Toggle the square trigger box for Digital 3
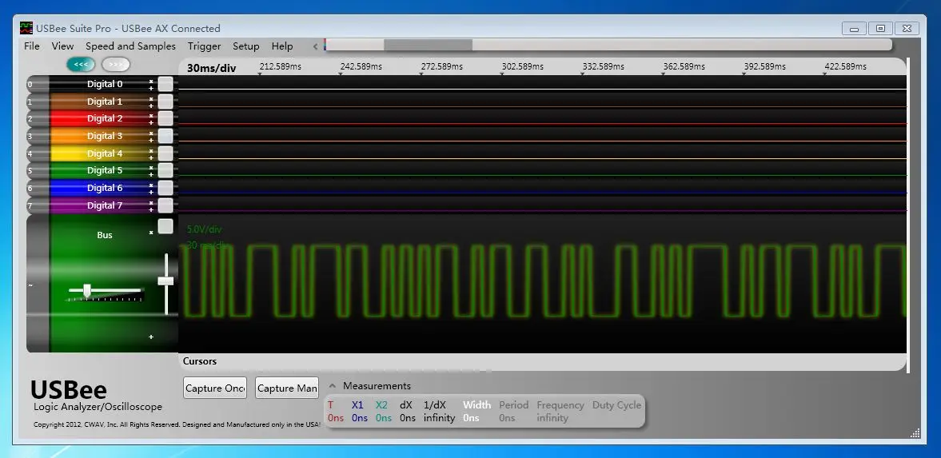The width and height of the screenshot is (941, 458). tap(165, 136)
